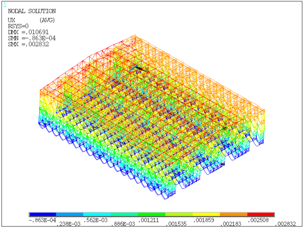Click the orange legend color band
Screen dimensions: 305x228
point(233,214)
